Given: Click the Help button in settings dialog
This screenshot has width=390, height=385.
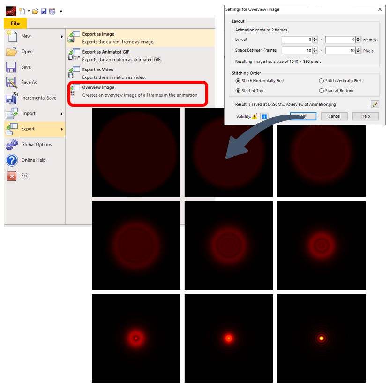Looking at the screenshot, I should (365, 116).
